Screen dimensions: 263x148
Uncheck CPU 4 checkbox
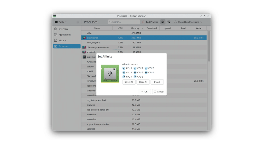point(124,72)
